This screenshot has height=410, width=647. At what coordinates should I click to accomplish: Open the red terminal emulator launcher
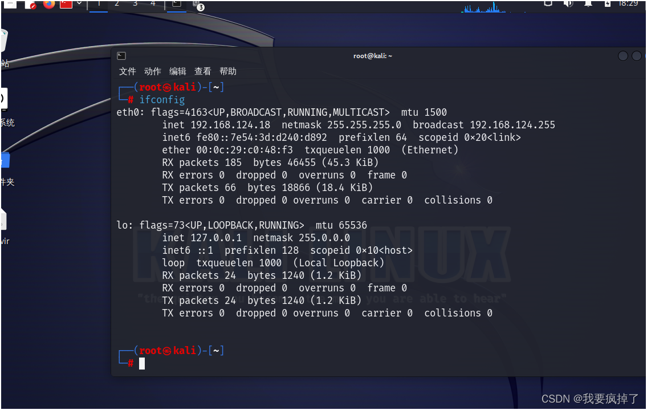point(66,4)
